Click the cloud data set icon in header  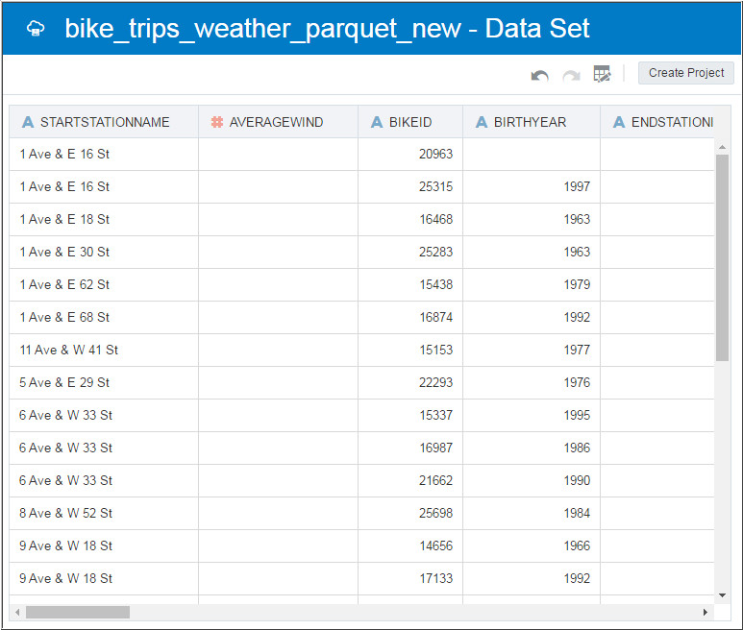pyautogui.click(x=36, y=28)
